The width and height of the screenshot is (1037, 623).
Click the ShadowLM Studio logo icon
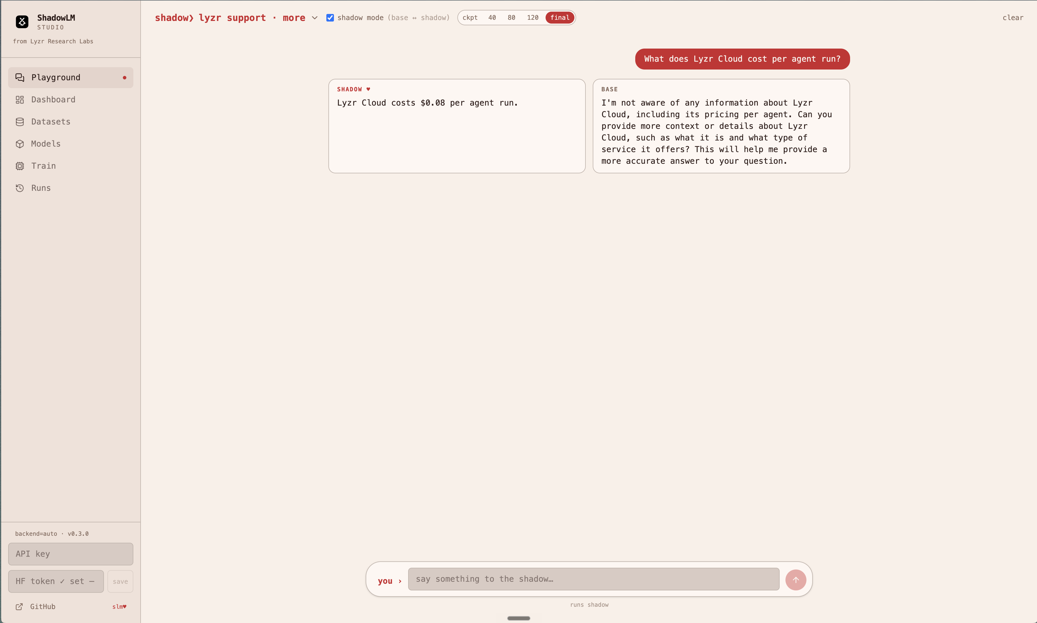click(22, 22)
